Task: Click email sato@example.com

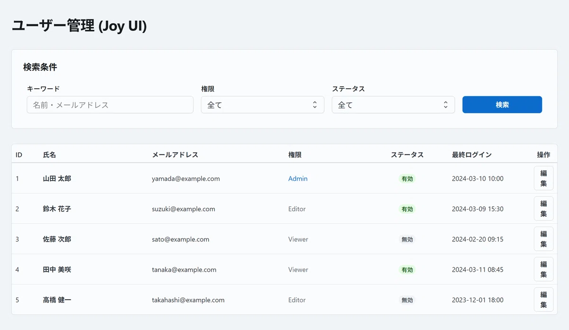Action: [x=181, y=239]
